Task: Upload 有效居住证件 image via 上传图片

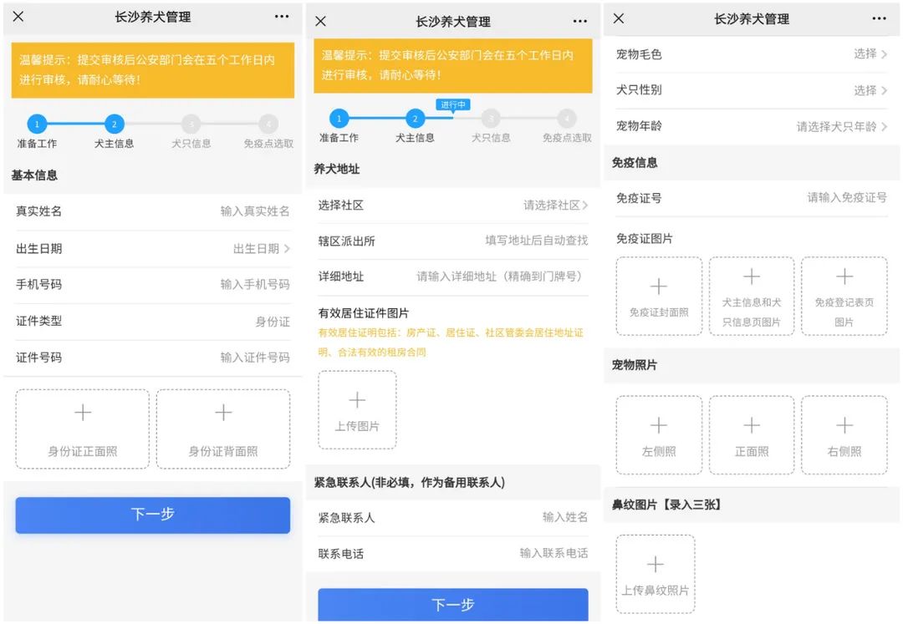Action: coord(357,409)
